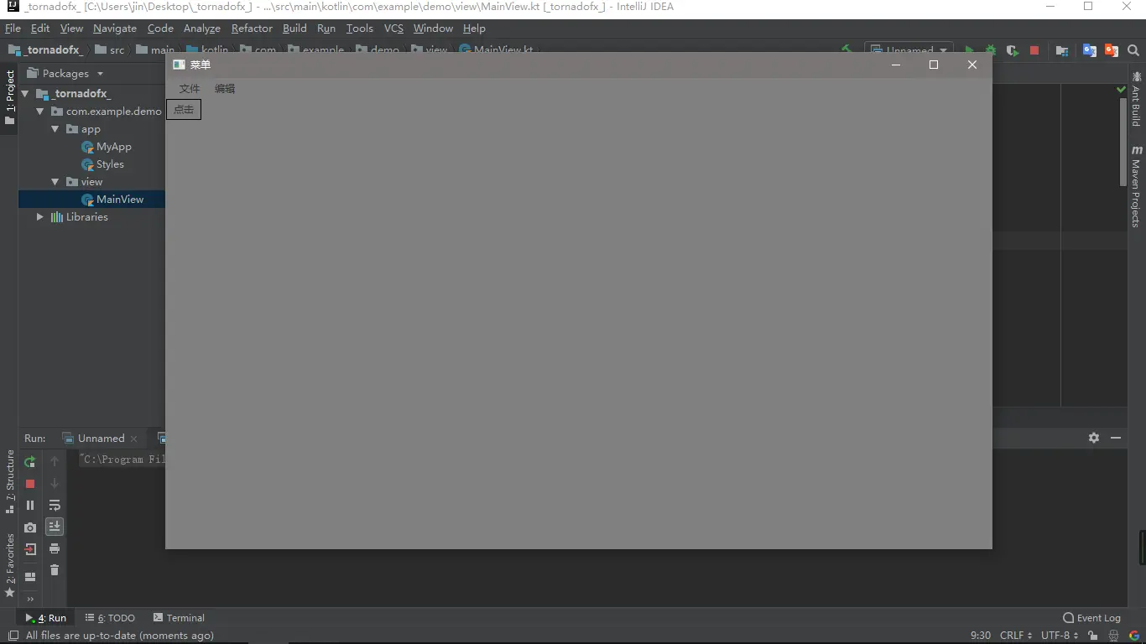The width and height of the screenshot is (1146, 644).
Task: Close the Unnamed run tab
Action: pyautogui.click(x=134, y=439)
